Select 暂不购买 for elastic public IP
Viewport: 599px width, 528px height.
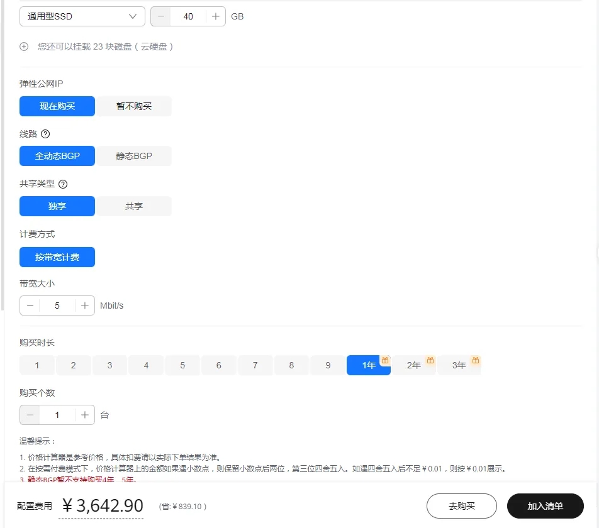tap(133, 106)
